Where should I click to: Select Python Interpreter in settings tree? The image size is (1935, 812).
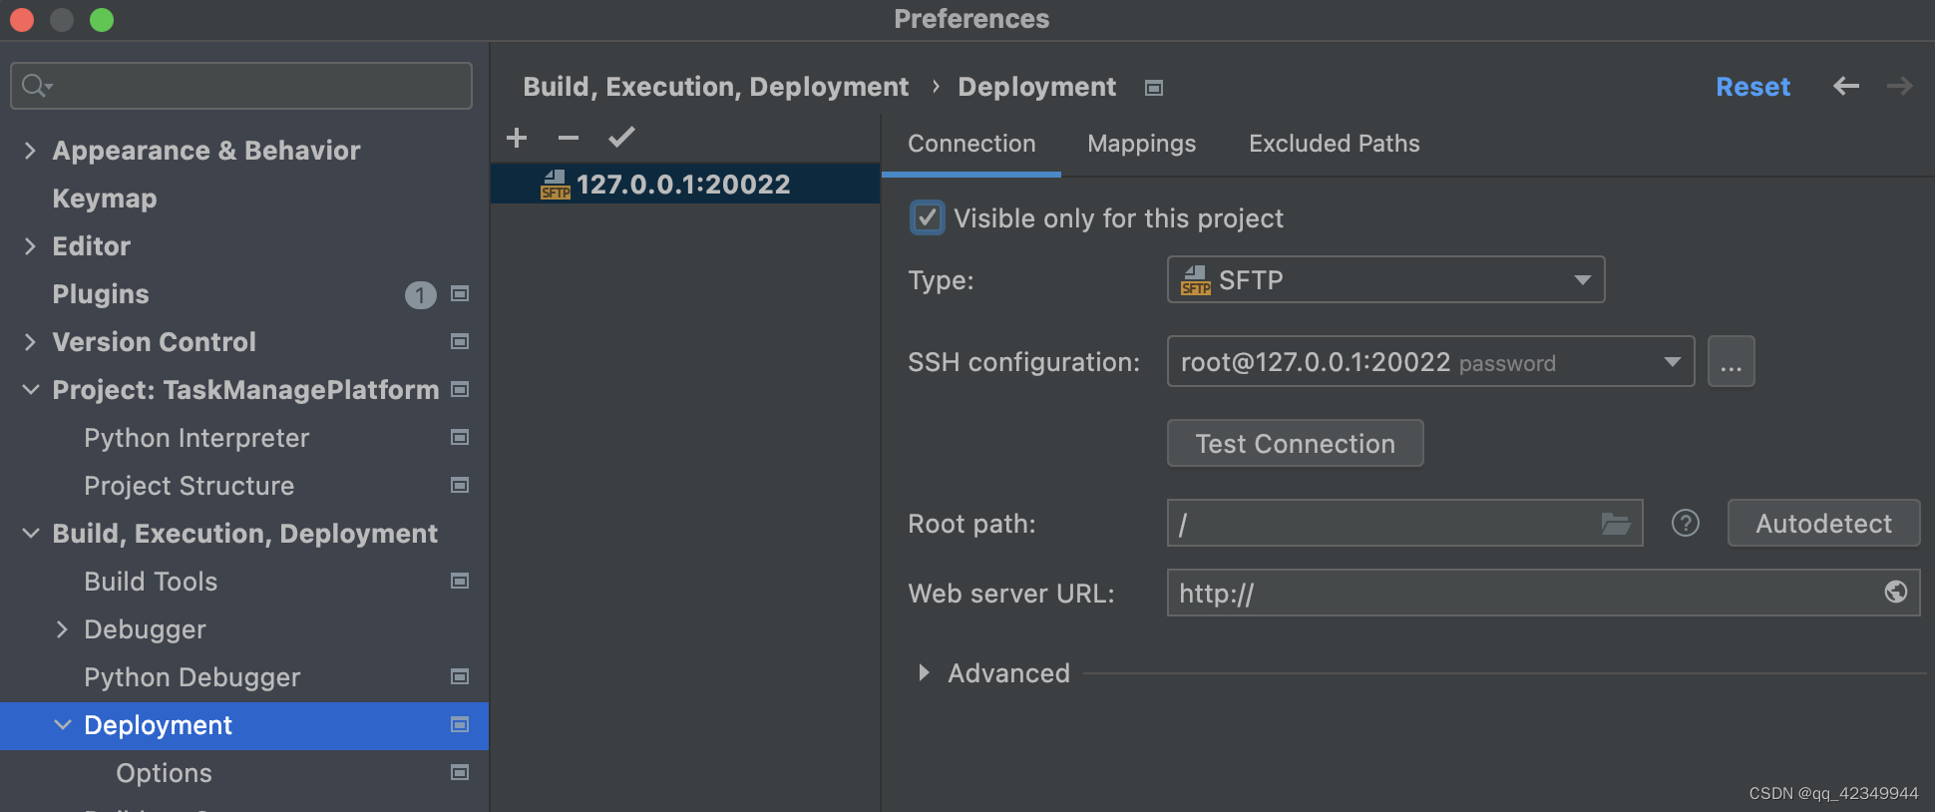(196, 438)
